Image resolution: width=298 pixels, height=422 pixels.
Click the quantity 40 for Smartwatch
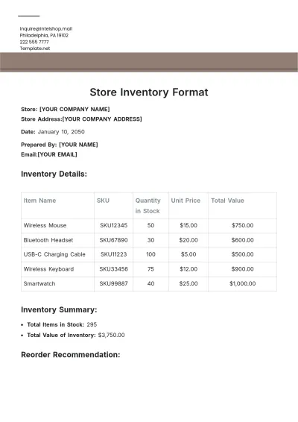pyautogui.click(x=150, y=283)
